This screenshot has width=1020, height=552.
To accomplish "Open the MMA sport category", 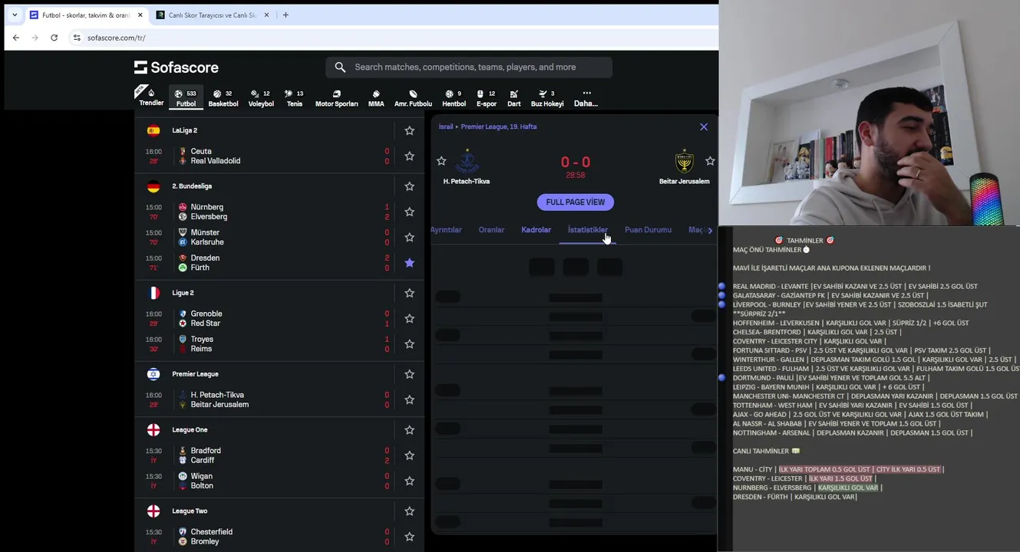I will pyautogui.click(x=376, y=97).
